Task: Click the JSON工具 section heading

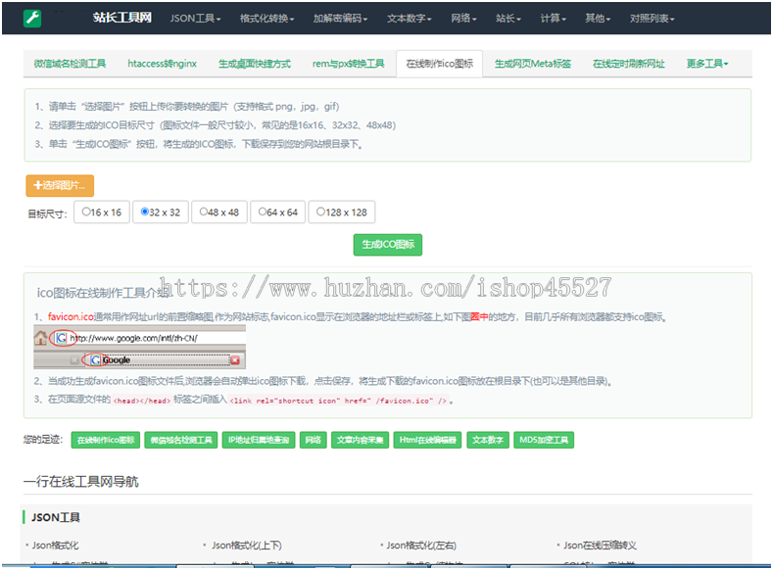Action: pyautogui.click(x=56, y=517)
